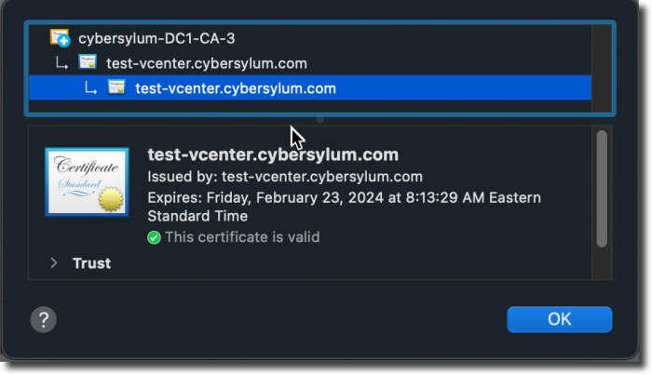Select the cybersylum-DC1-CA-3 root certificate
The image size is (652, 375).
pos(310,38)
